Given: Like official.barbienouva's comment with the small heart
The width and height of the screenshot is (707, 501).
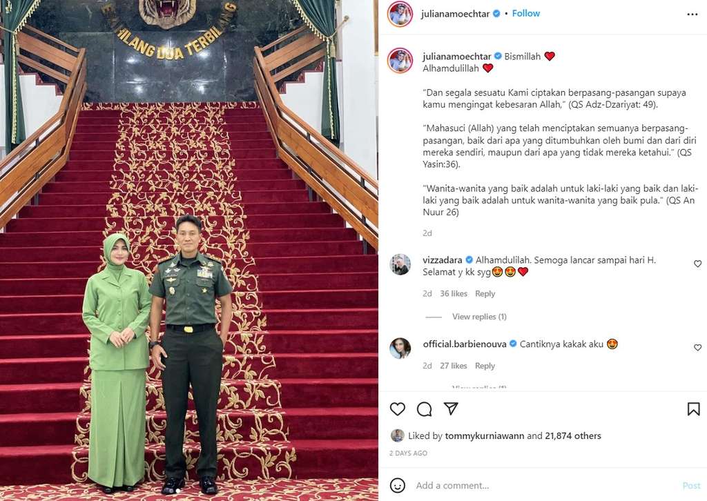Looking at the screenshot, I should (697, 347).
